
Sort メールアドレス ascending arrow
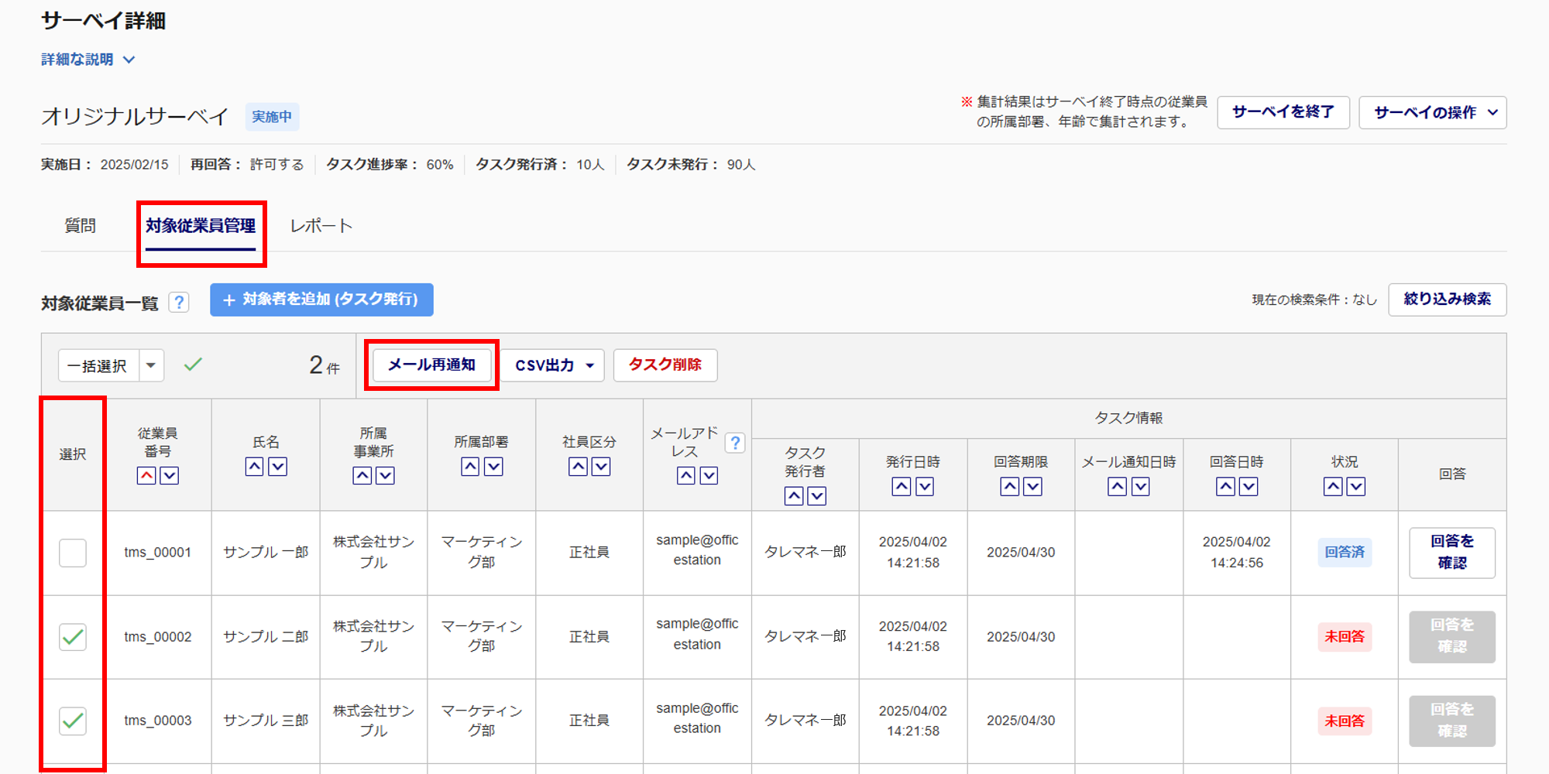[685, 475]
